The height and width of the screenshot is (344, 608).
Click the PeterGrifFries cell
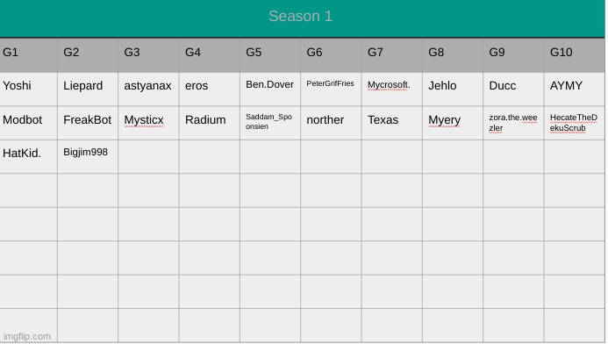(x=331, y=90)
